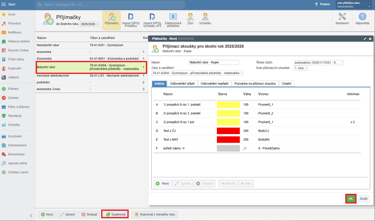Open Škola (část) dropdown

[319, 63]
